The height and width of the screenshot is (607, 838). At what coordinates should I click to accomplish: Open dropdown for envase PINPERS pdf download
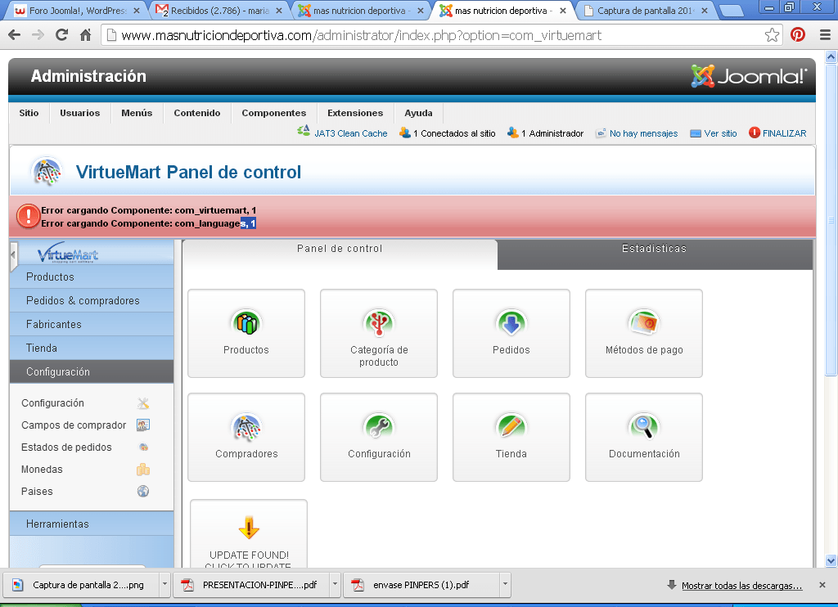[x=505, y=585]
